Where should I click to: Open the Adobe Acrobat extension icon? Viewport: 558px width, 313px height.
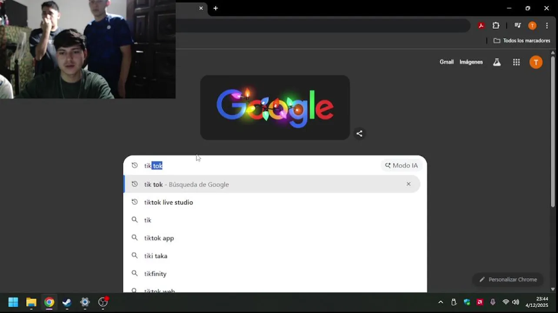(481, 26)
